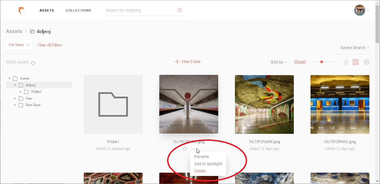This screenshot has width=380, height=184.
Task: Click the orange app logo icon
Action: [x=21, y=11]
